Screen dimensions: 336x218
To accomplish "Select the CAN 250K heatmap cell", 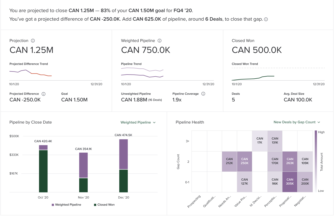I will tap(245, 161).
